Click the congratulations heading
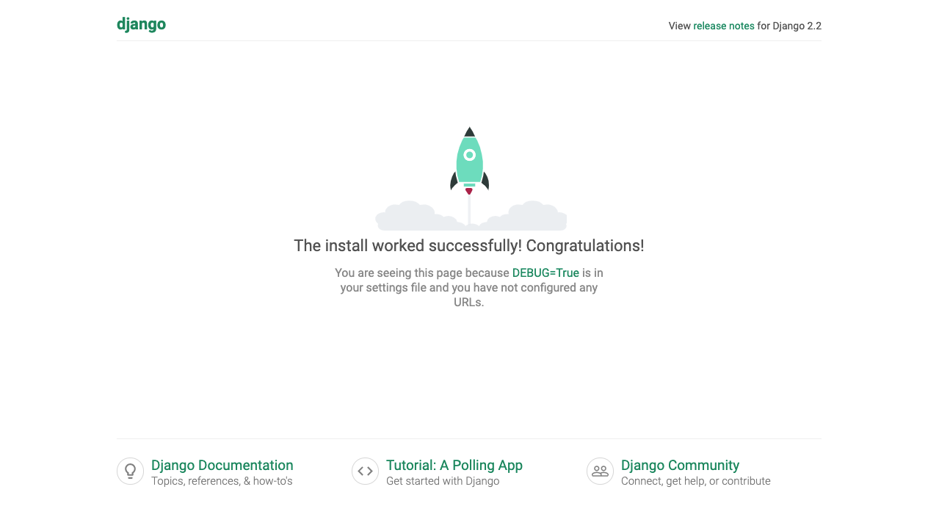This screenshot has width=939, height=506. (x=469, y=245)
